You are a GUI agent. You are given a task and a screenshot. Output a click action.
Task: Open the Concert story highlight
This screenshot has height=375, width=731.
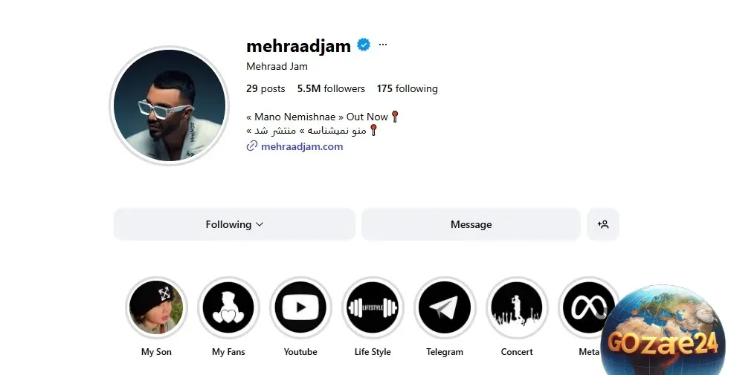click(517, 307)
